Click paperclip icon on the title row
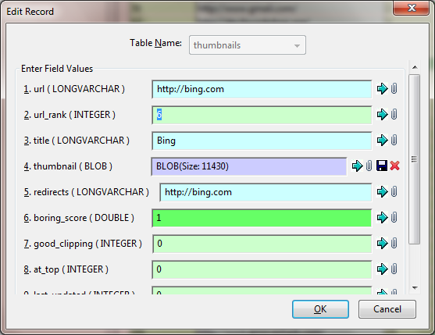This screenshot has height=335, width=435. (x=394, y=140)
